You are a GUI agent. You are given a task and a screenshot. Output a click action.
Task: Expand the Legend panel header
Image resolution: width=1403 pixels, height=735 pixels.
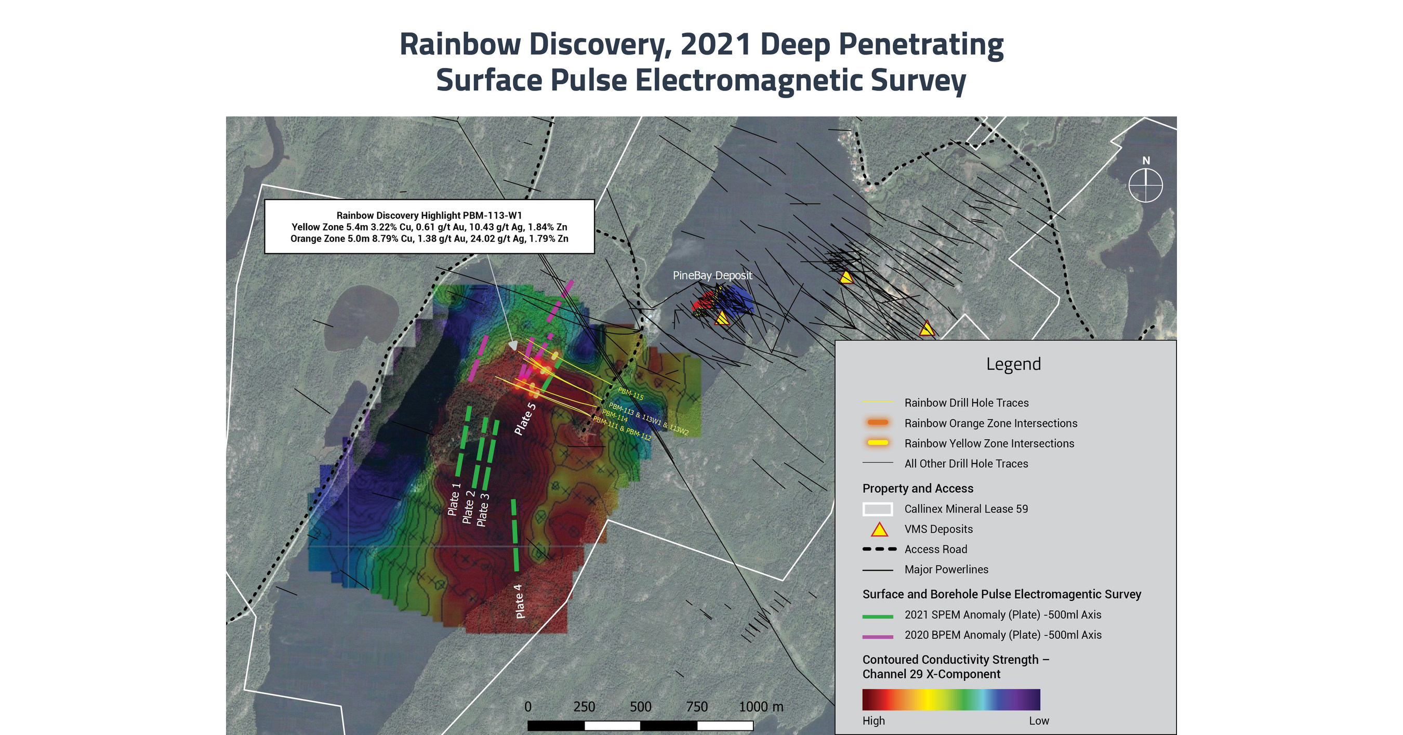pos(1013,364)
